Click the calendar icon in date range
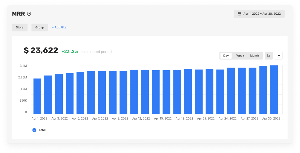 click(x=239, y=14)
